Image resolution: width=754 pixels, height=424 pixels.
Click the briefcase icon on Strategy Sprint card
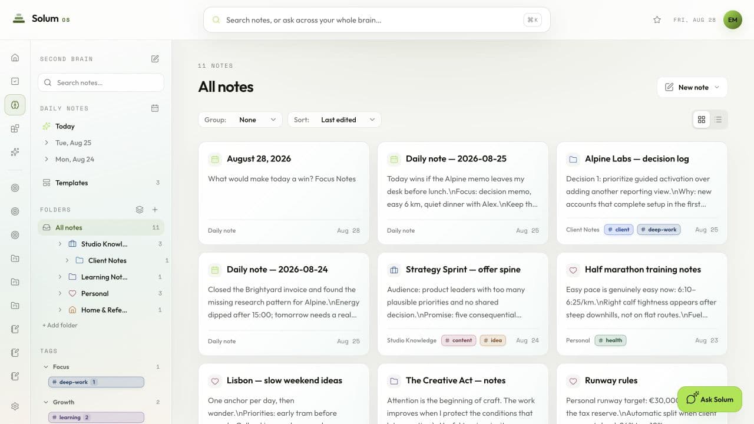[x=393, y=270]
